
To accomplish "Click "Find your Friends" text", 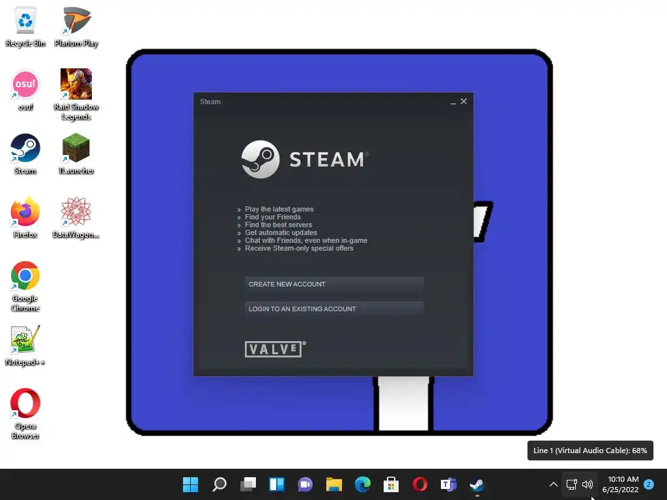I will click(x=273, y=217).
